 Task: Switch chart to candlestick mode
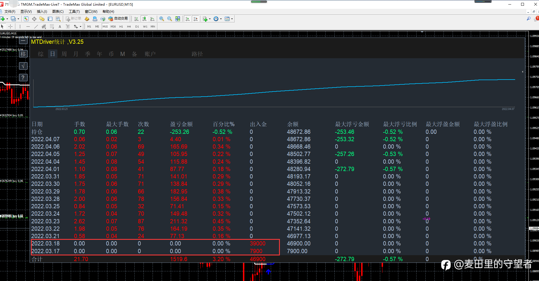pos(144,19)
